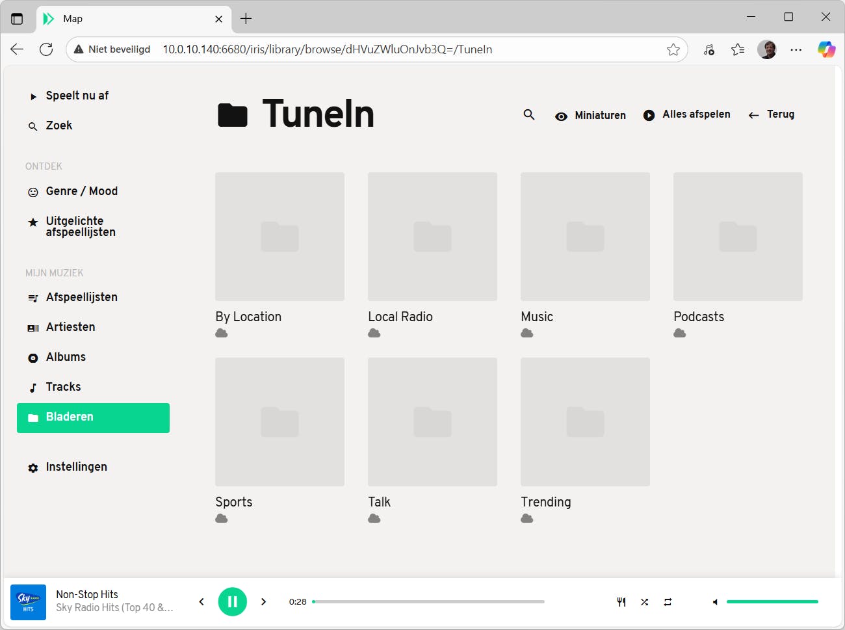Open a new browser tab
This screenshot has height=630, width=845.
click(246, 19)
